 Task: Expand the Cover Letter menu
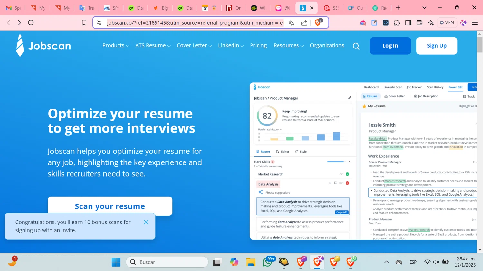point(194,45)
